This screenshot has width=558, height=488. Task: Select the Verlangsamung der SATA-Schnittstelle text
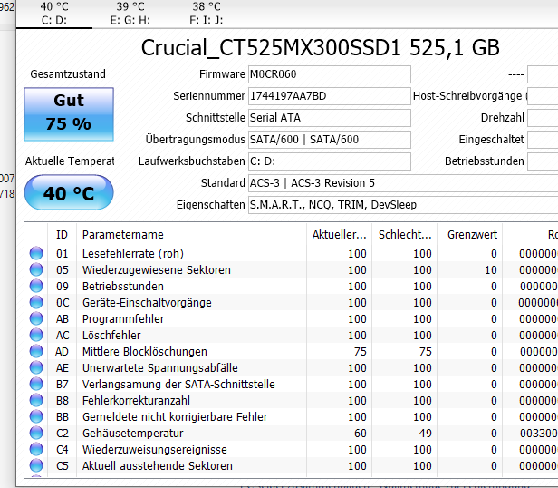click(x=178, y=385)
